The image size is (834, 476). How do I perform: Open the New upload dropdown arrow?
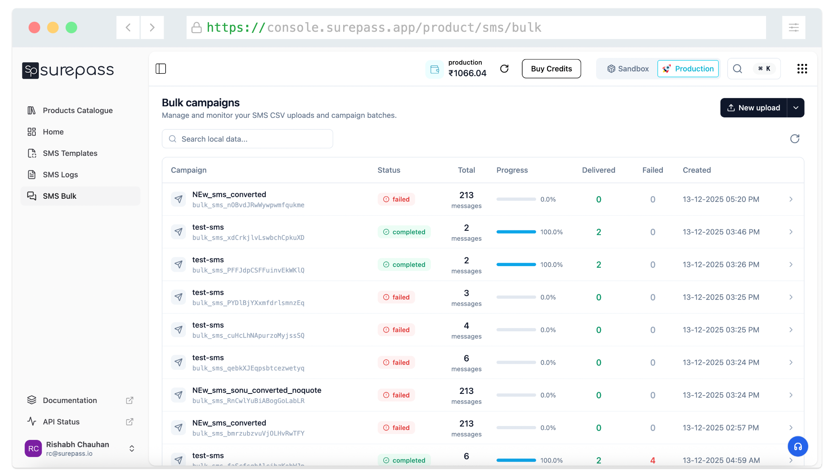point(795,107)
